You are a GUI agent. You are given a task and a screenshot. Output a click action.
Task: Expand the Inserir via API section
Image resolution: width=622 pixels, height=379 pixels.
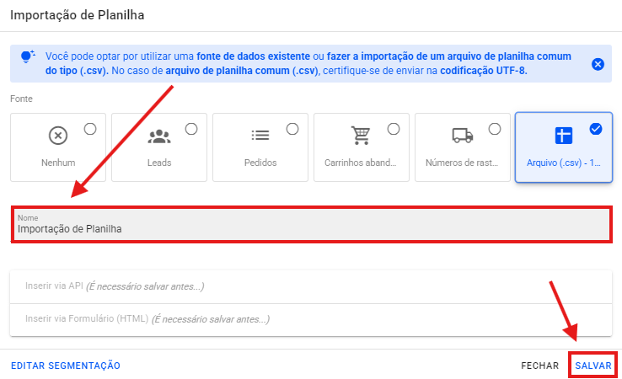[310, 286]
